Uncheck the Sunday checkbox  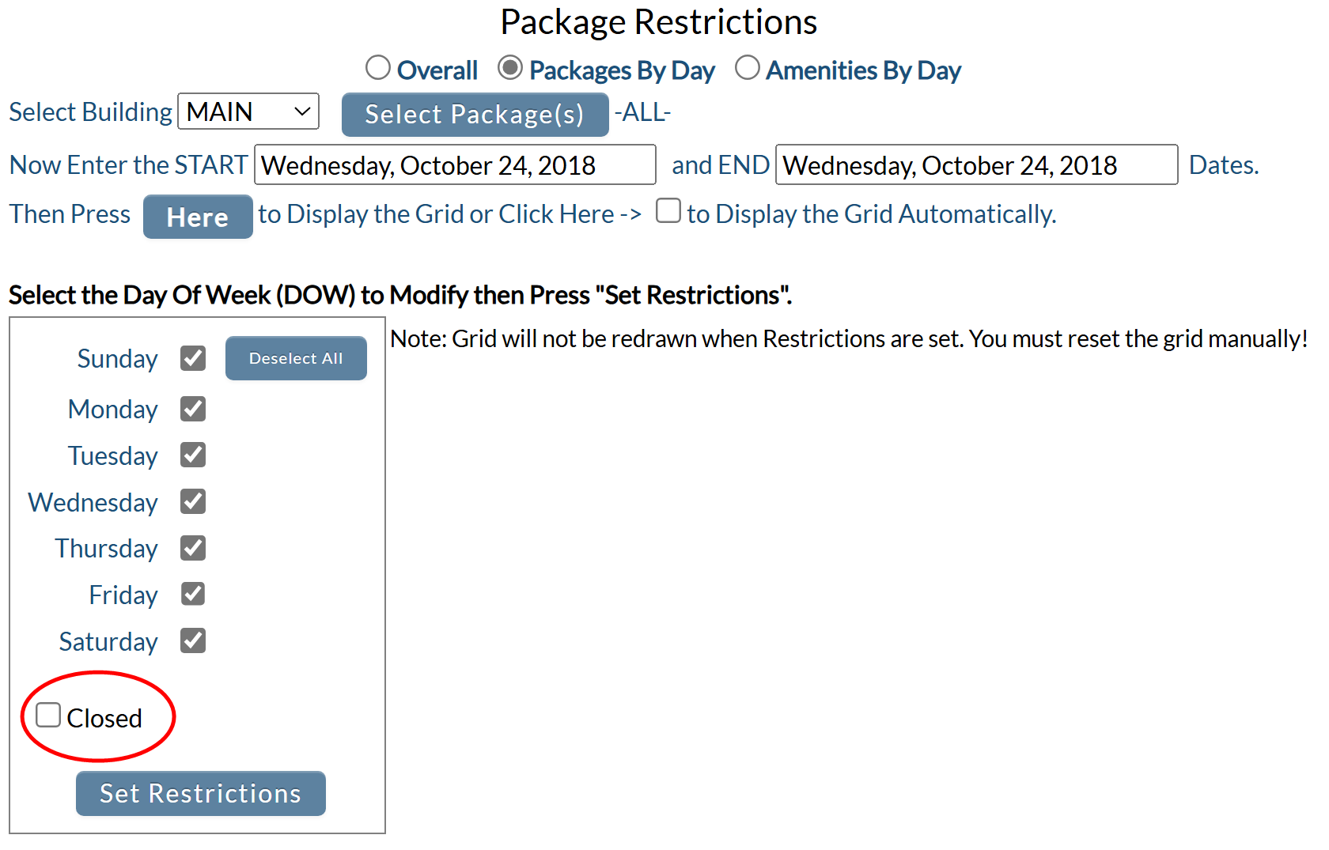click(193, 358)
